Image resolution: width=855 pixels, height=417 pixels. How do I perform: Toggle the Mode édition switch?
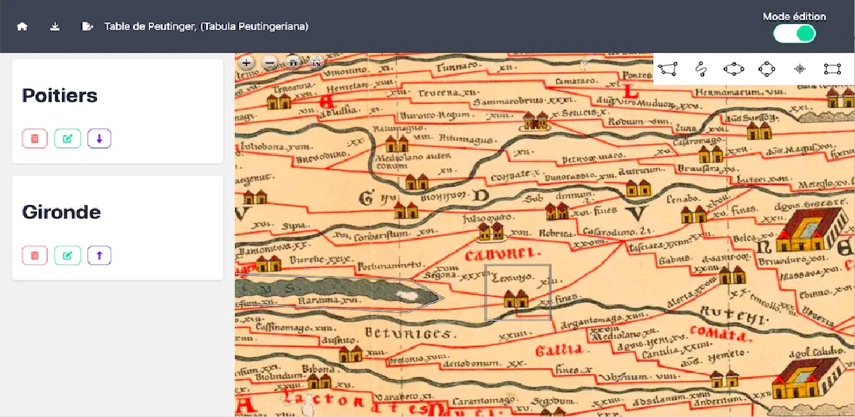(x=794, y=33)
